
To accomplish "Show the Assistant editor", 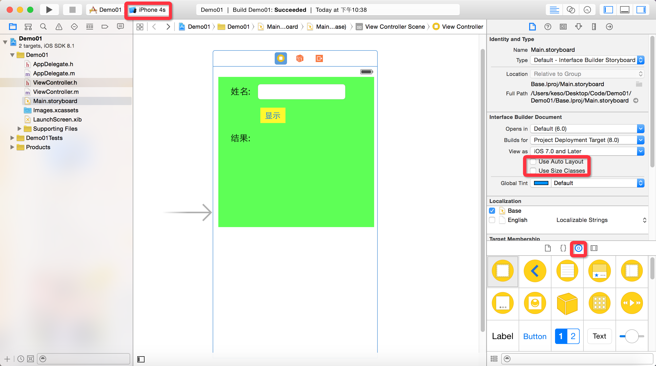I will coord(571,10).
